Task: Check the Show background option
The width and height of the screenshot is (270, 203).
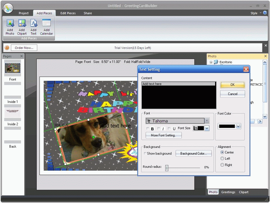Action: coord(145,153)
